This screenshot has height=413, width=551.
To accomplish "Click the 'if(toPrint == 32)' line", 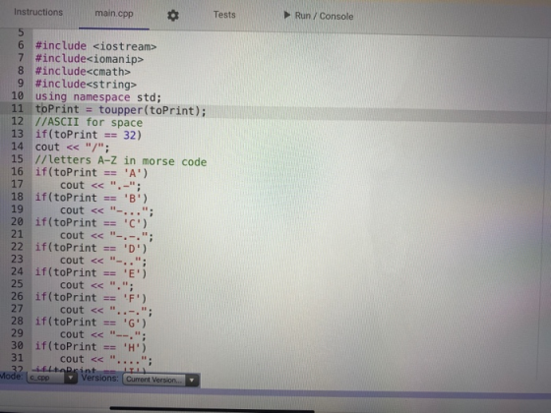I will [x=89, y=135].
